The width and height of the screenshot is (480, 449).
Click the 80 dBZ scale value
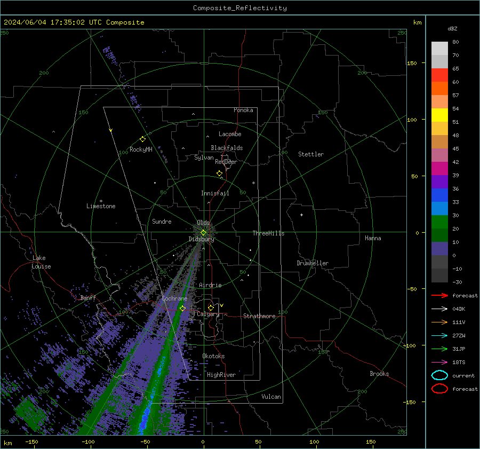[455, 42]
